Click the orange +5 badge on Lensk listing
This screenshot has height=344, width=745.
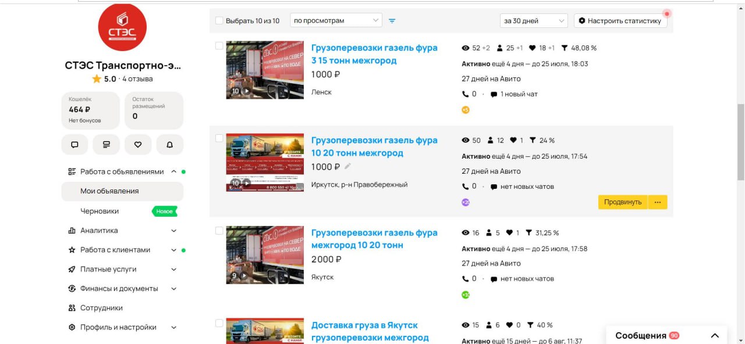[x=466, y=110]
